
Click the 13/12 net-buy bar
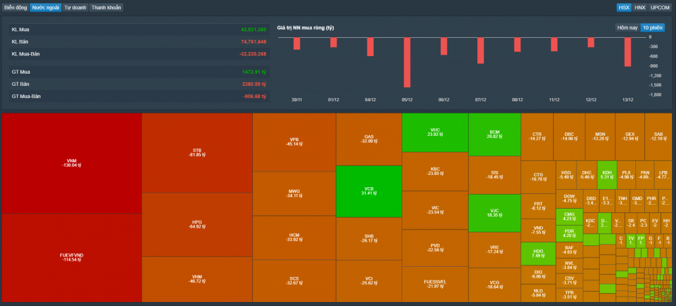(x=628, y=52)
